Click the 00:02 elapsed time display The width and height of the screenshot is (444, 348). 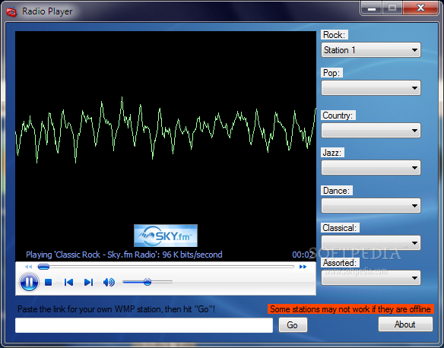coord(303,255)
